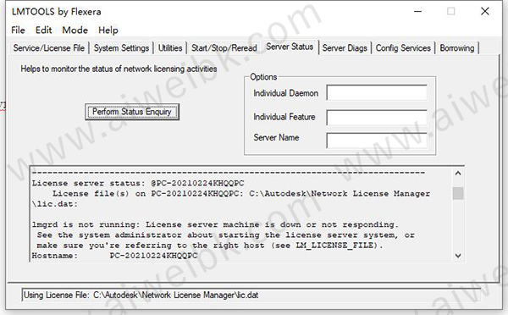
Task: Focus the Individual Daemon text field
Action: [x=377, y=93]
